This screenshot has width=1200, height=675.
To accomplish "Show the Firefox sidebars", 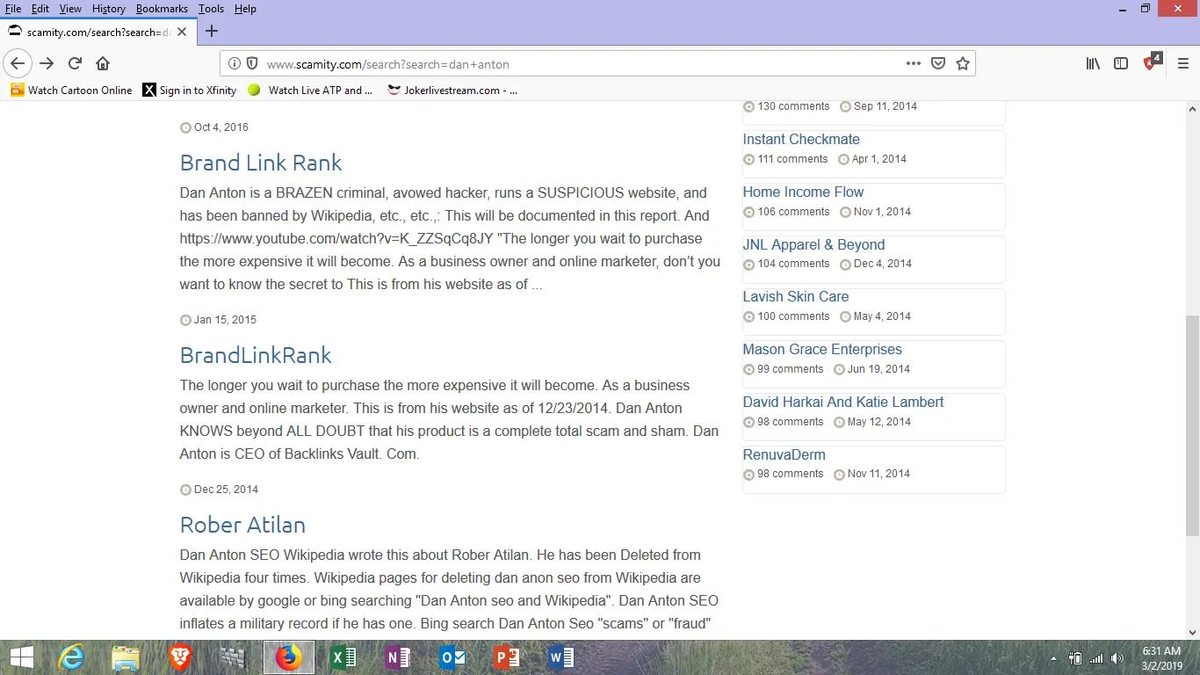I will (x=1121, y=63).
